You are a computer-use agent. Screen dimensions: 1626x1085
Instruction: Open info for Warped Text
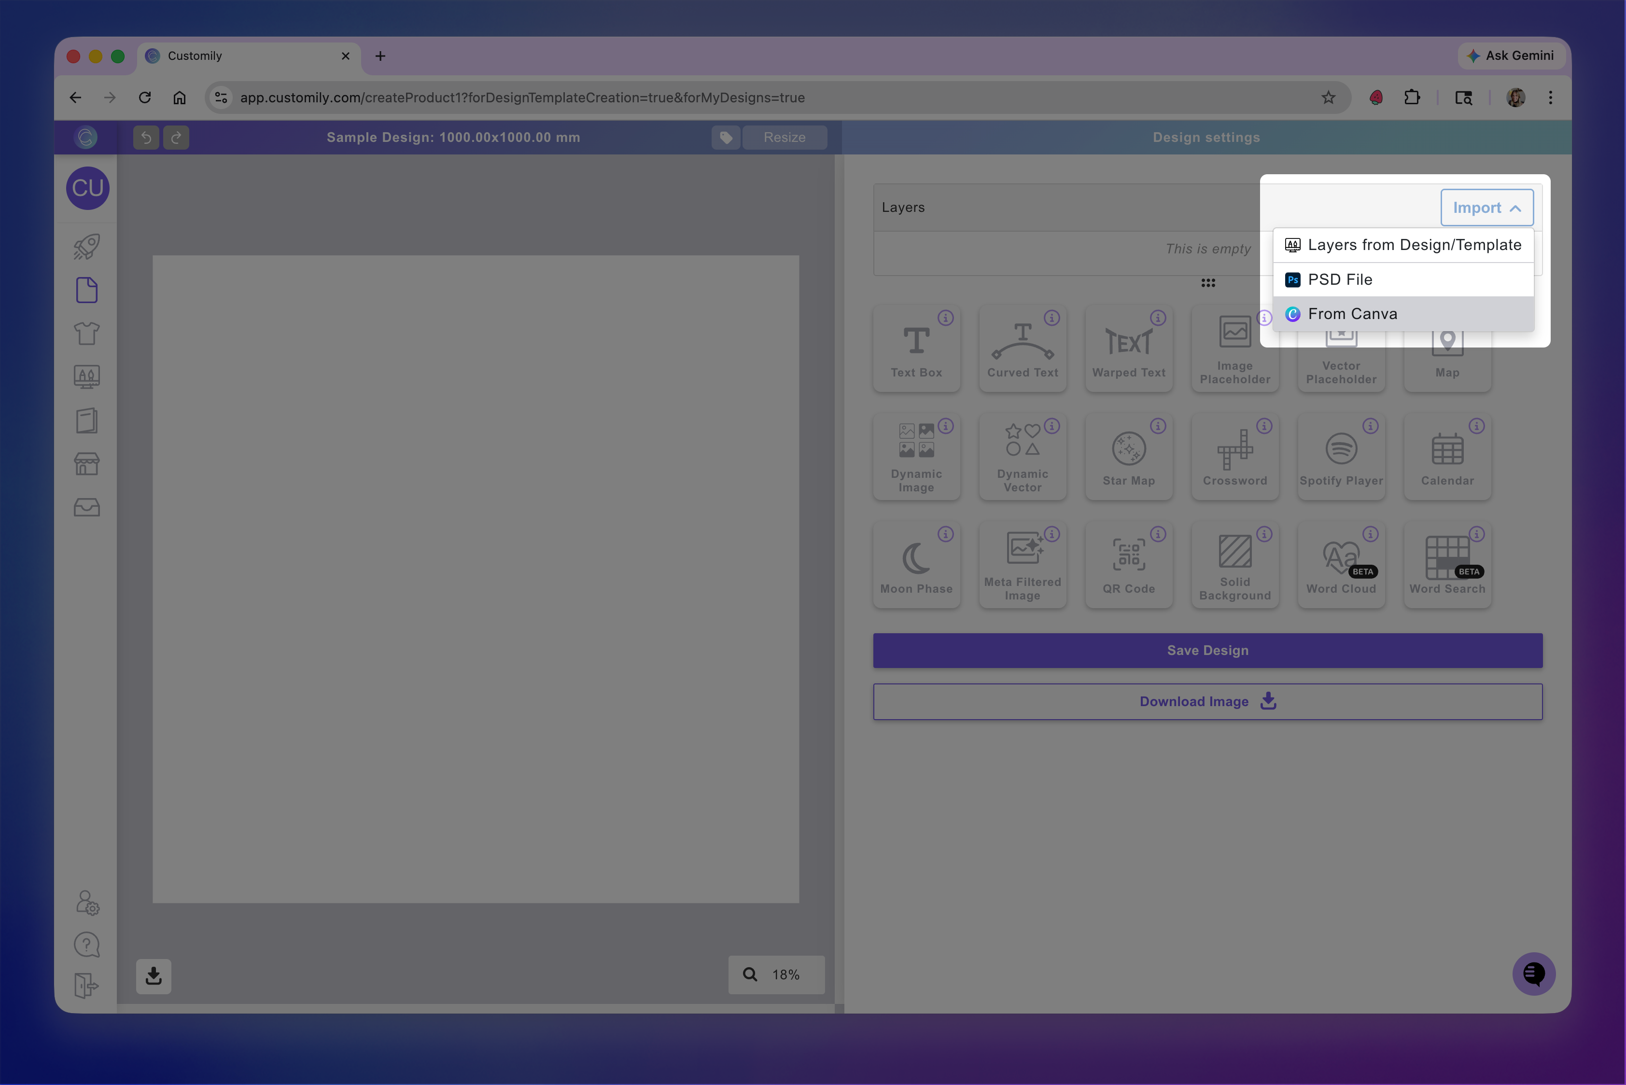(x=1158, y=318)
